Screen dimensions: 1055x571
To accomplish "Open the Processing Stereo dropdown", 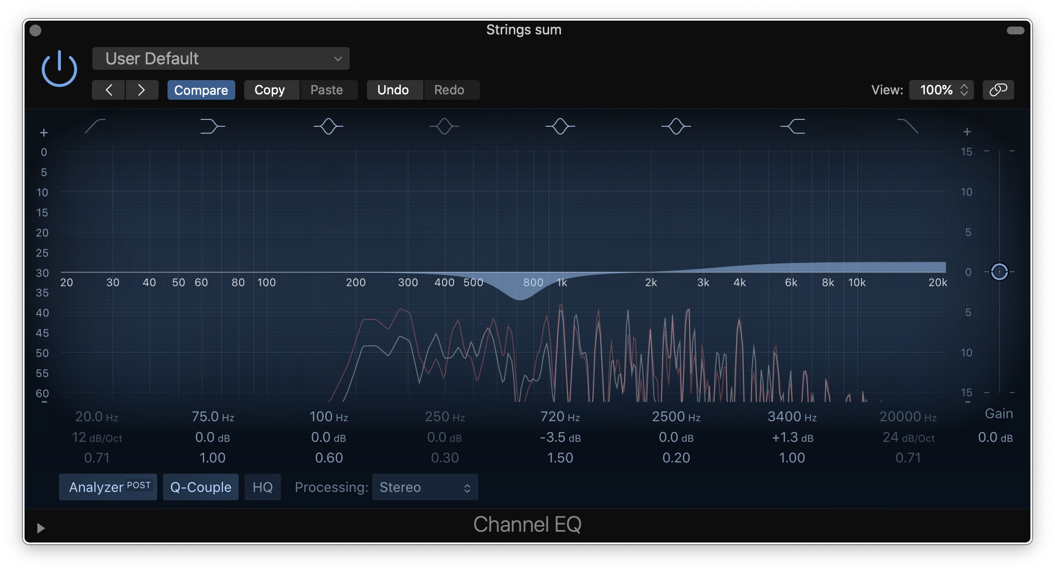I will point(425,487).
